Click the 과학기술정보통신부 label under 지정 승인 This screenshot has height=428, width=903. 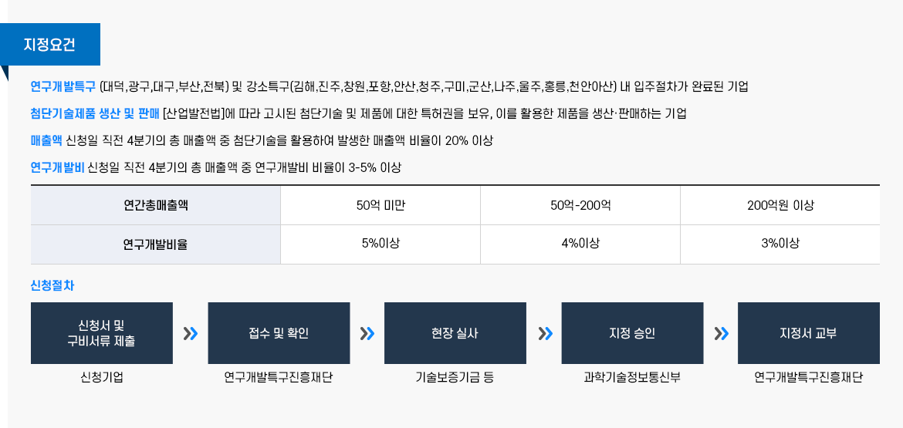point(632,377)
